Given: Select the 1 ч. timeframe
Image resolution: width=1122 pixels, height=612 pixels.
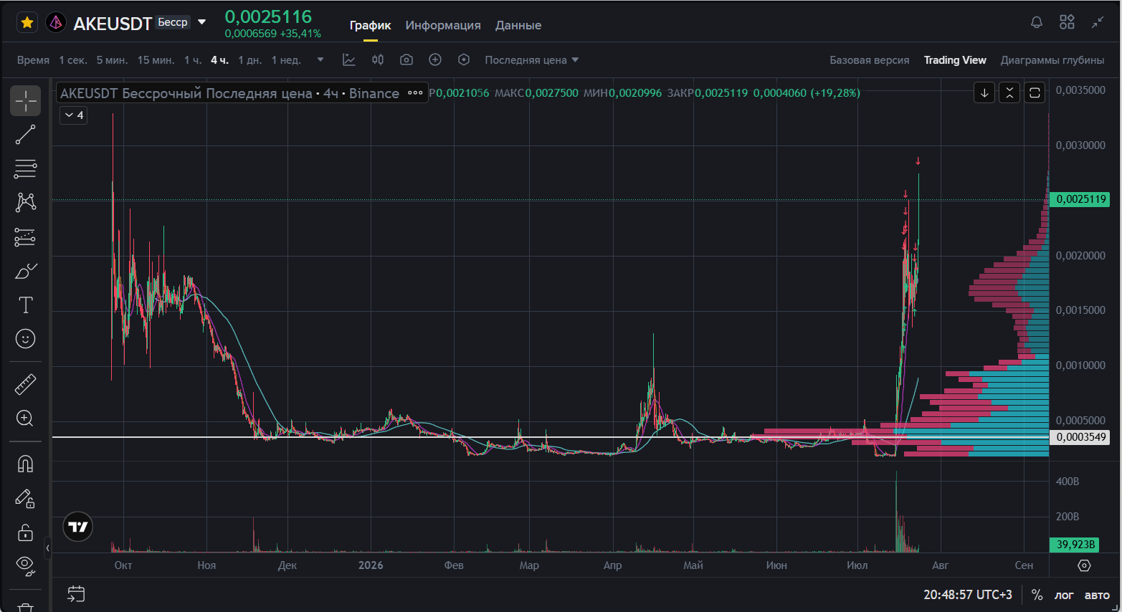Looking at the screenshot, I should tap(193, 60).
